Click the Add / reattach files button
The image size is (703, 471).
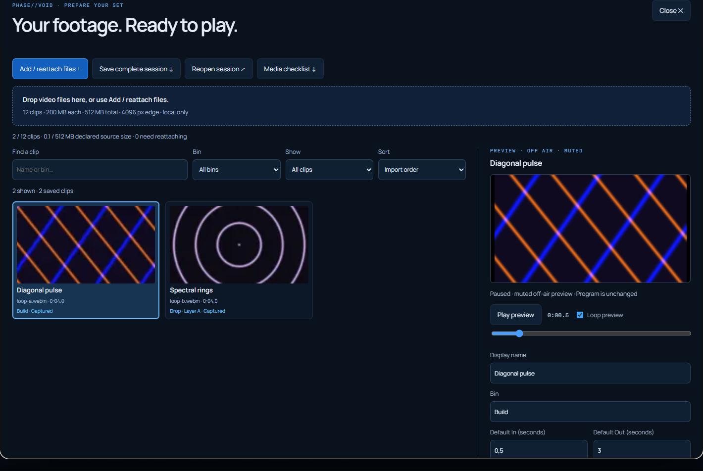50,69
